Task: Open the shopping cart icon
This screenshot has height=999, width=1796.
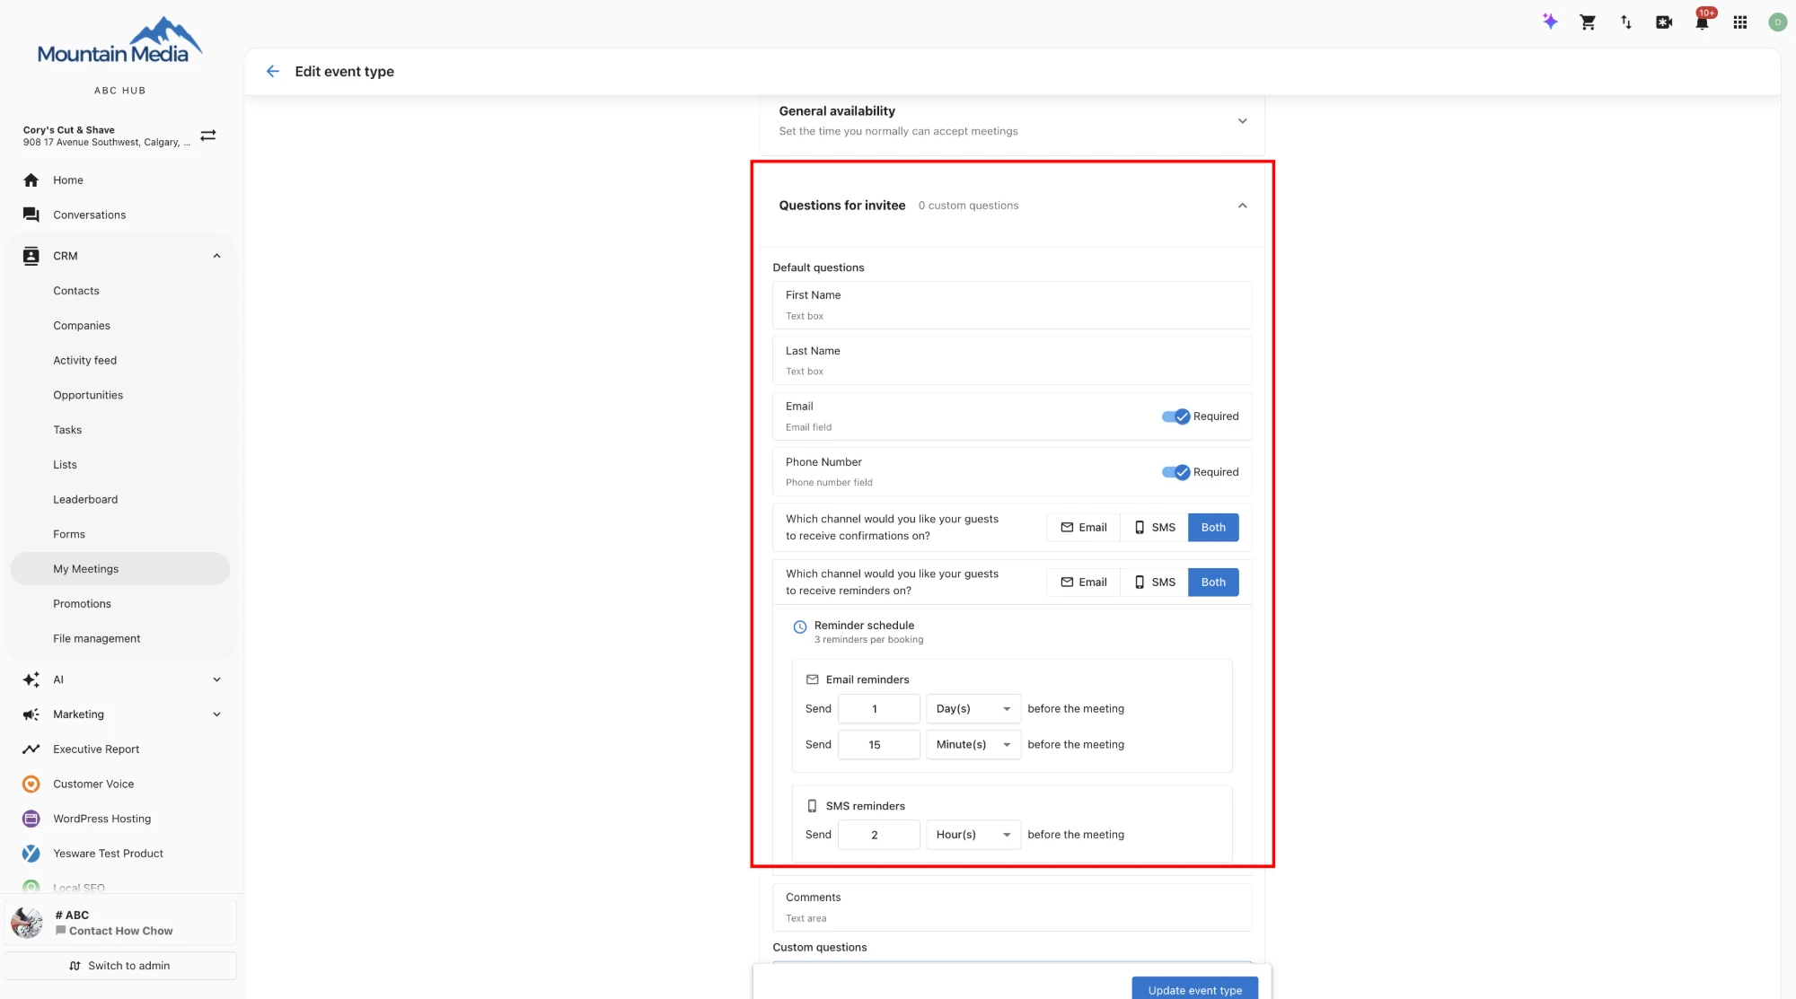Action: 1588,22
